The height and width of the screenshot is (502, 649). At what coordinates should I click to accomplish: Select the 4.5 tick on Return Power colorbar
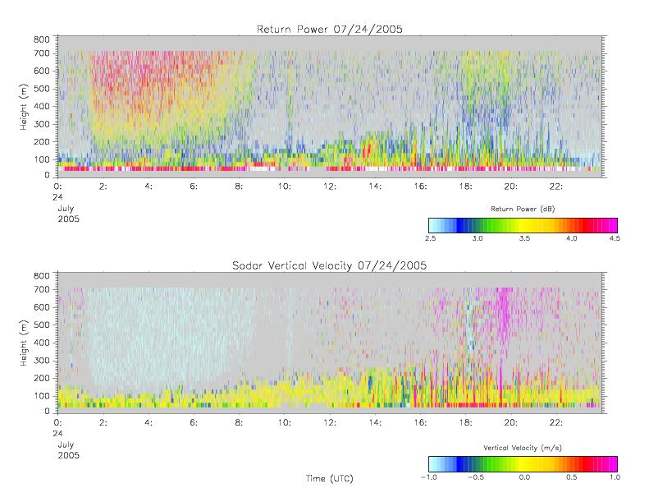click(615, 238)
